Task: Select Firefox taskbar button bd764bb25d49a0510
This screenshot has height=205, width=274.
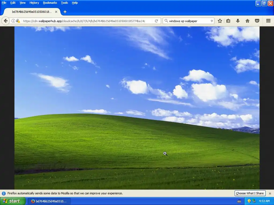Action: tap(49, 201)
